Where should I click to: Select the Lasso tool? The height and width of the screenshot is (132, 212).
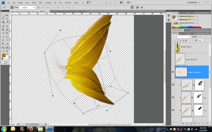(3, 19)
